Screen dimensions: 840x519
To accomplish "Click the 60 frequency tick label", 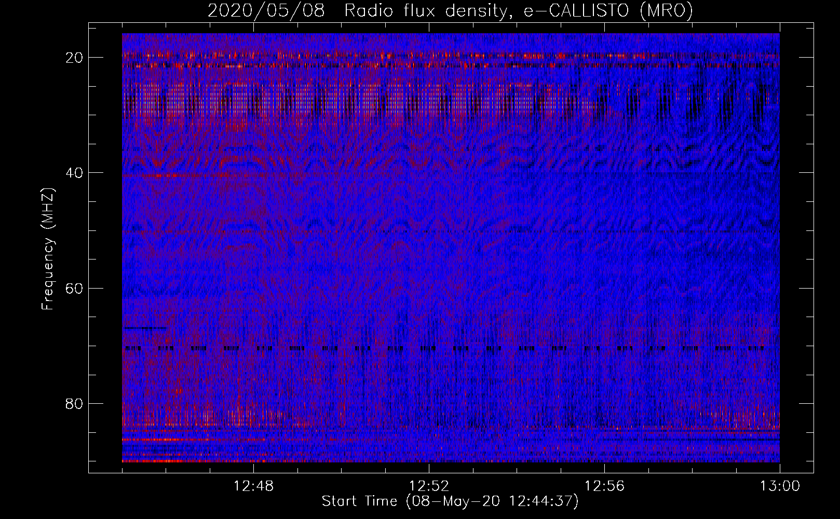I will click(75, 288).
